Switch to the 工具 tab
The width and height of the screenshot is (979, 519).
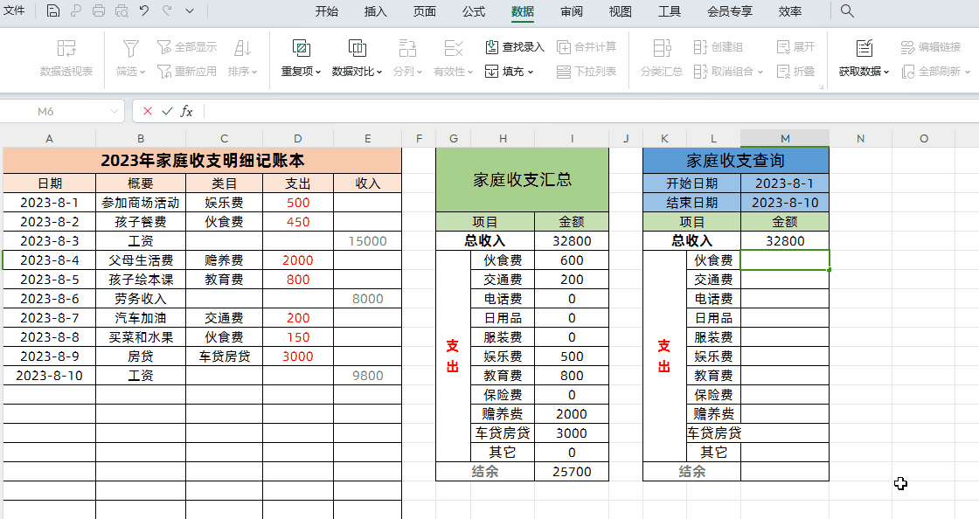(670, 11)
